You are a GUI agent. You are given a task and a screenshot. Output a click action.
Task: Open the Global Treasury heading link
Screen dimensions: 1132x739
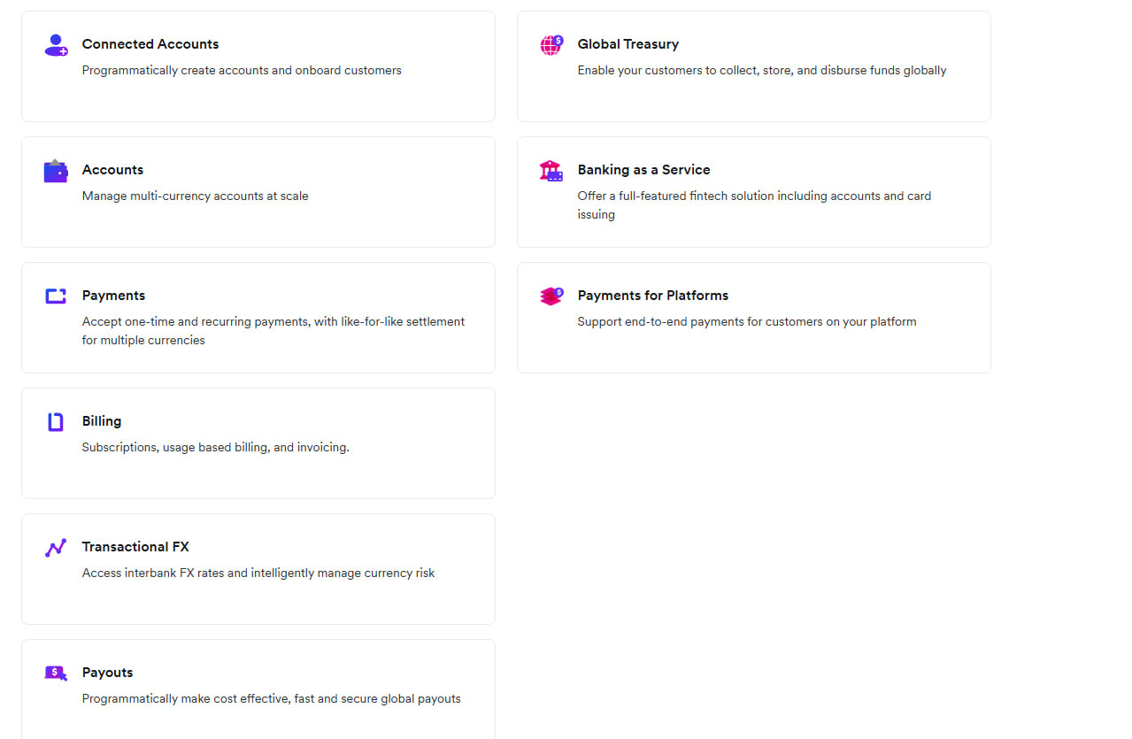628,44
